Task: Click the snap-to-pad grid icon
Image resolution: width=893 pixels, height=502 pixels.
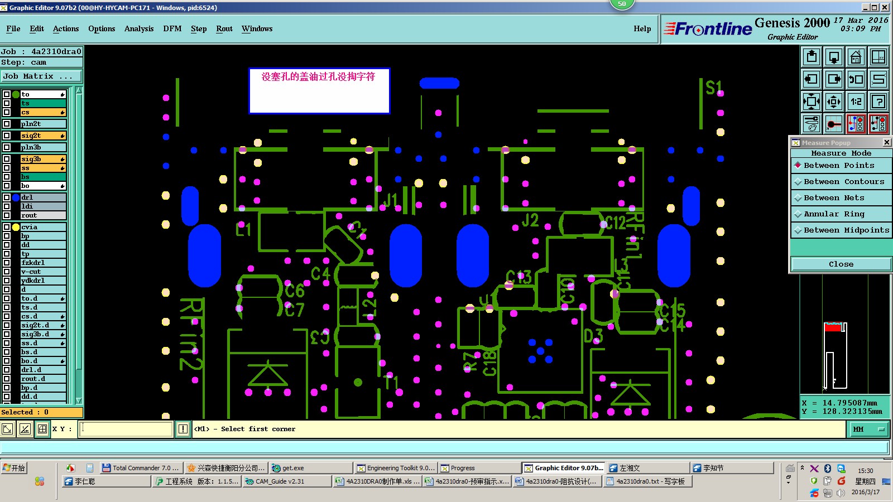Action: click(834, 124)
